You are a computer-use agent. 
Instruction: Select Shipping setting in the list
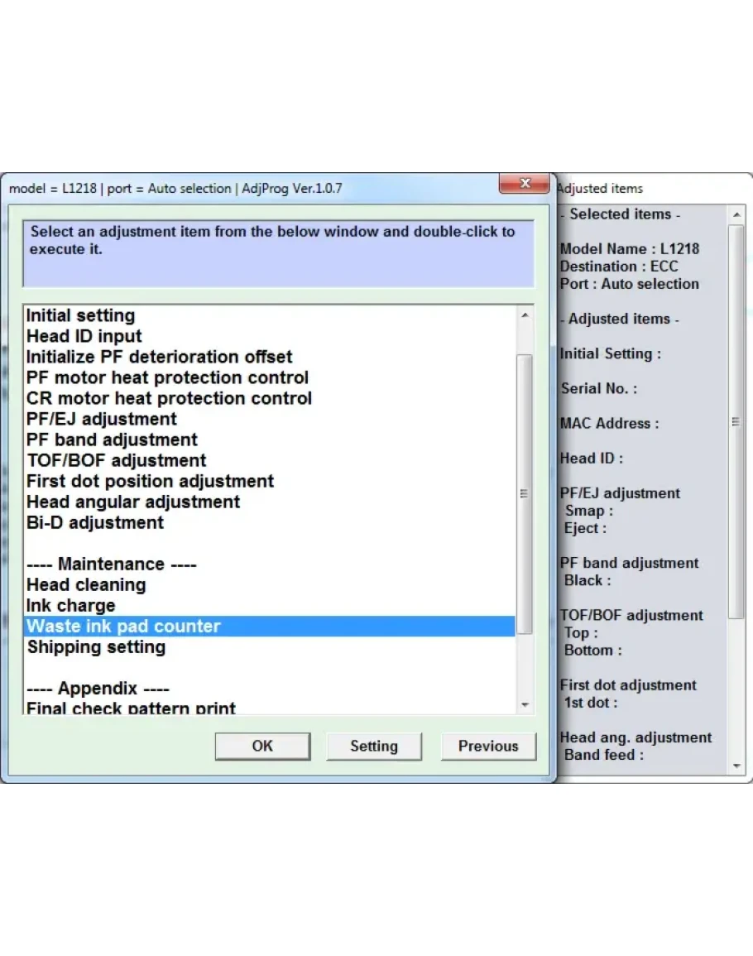[96, 647]
